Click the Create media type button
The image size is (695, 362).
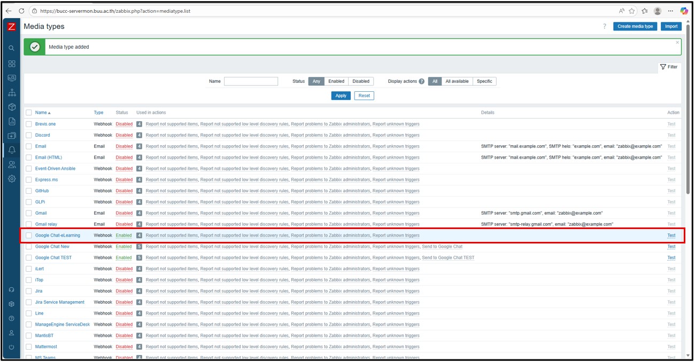point(635,26)
